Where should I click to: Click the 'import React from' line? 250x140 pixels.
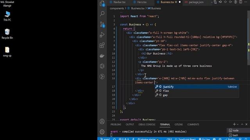(x=139, y=16)
